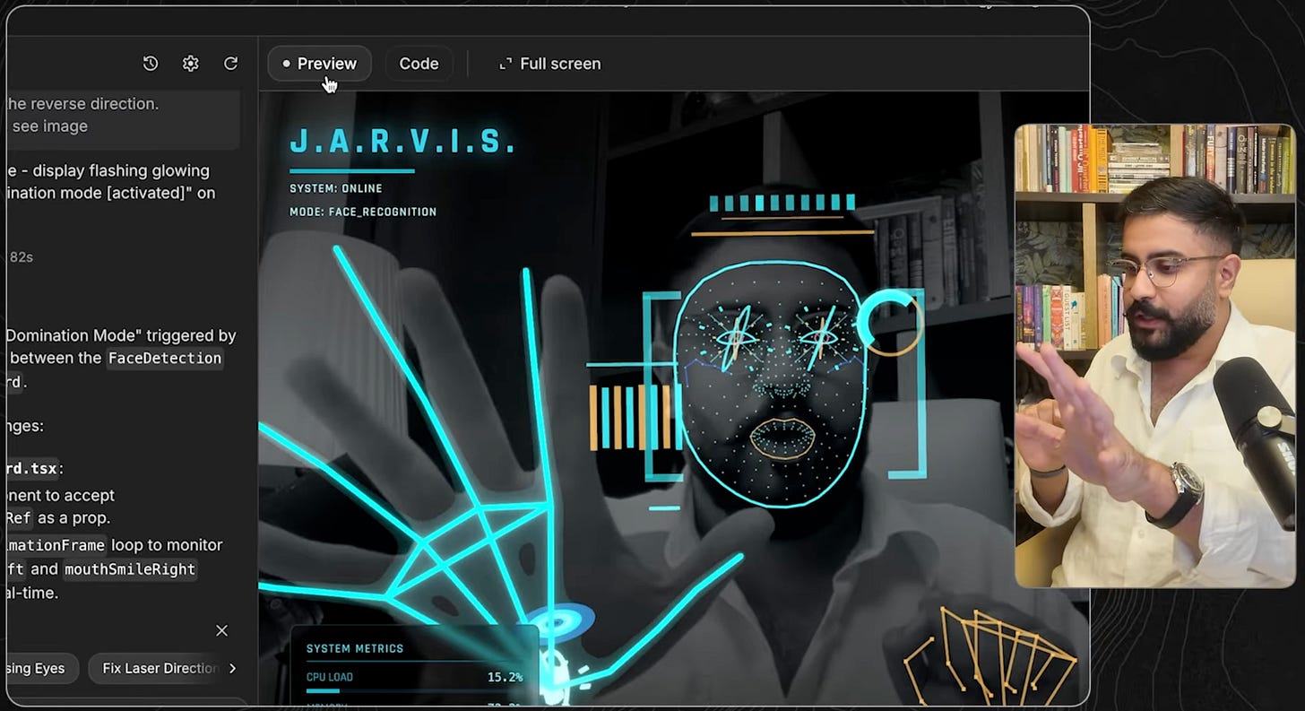Click the 'see image' text in the chat message
Screen dimensions: 1305x711
pos(50,126)
